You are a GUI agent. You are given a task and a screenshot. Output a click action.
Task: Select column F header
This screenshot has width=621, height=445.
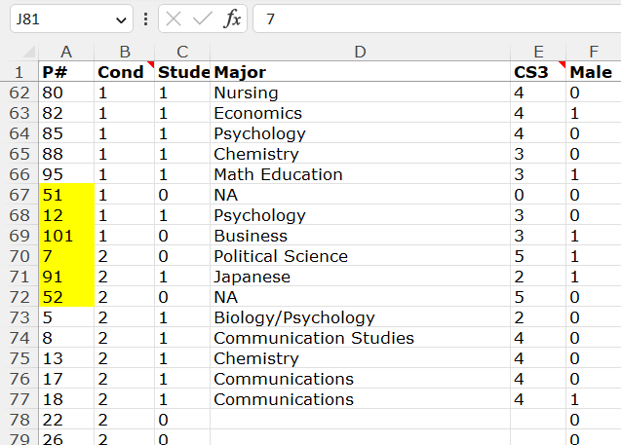(x=594, y=52)
